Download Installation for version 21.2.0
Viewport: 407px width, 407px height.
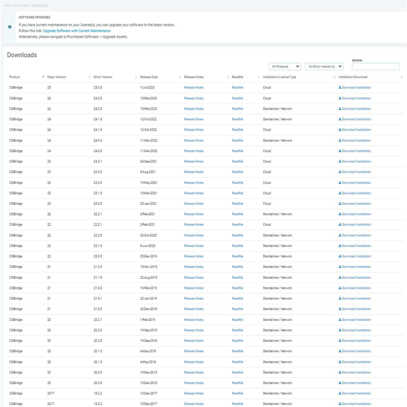355,266
